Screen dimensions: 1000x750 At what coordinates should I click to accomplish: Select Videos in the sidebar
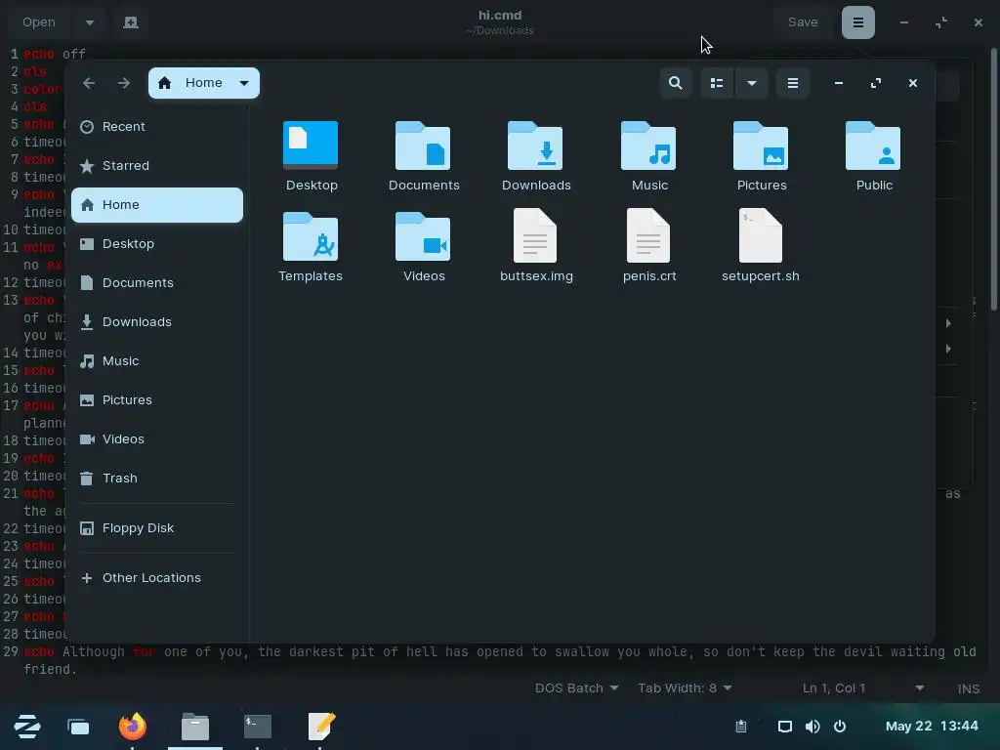(157, 438)
